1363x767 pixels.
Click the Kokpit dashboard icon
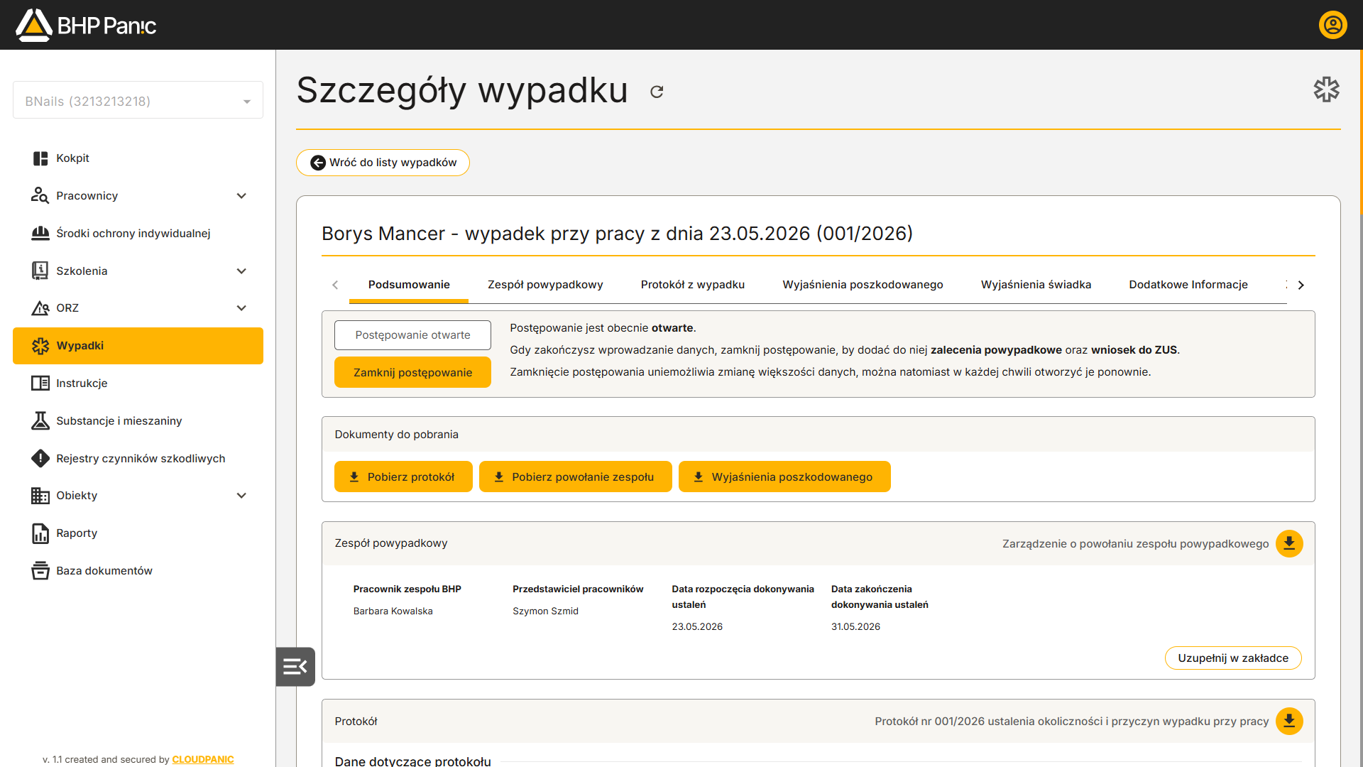tap(40, 158)
